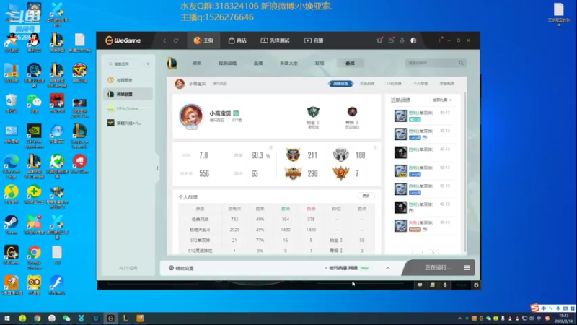Viewport: 577px width, 325px height.
Task: Click the 更多 more button
Action: [366, 196]
